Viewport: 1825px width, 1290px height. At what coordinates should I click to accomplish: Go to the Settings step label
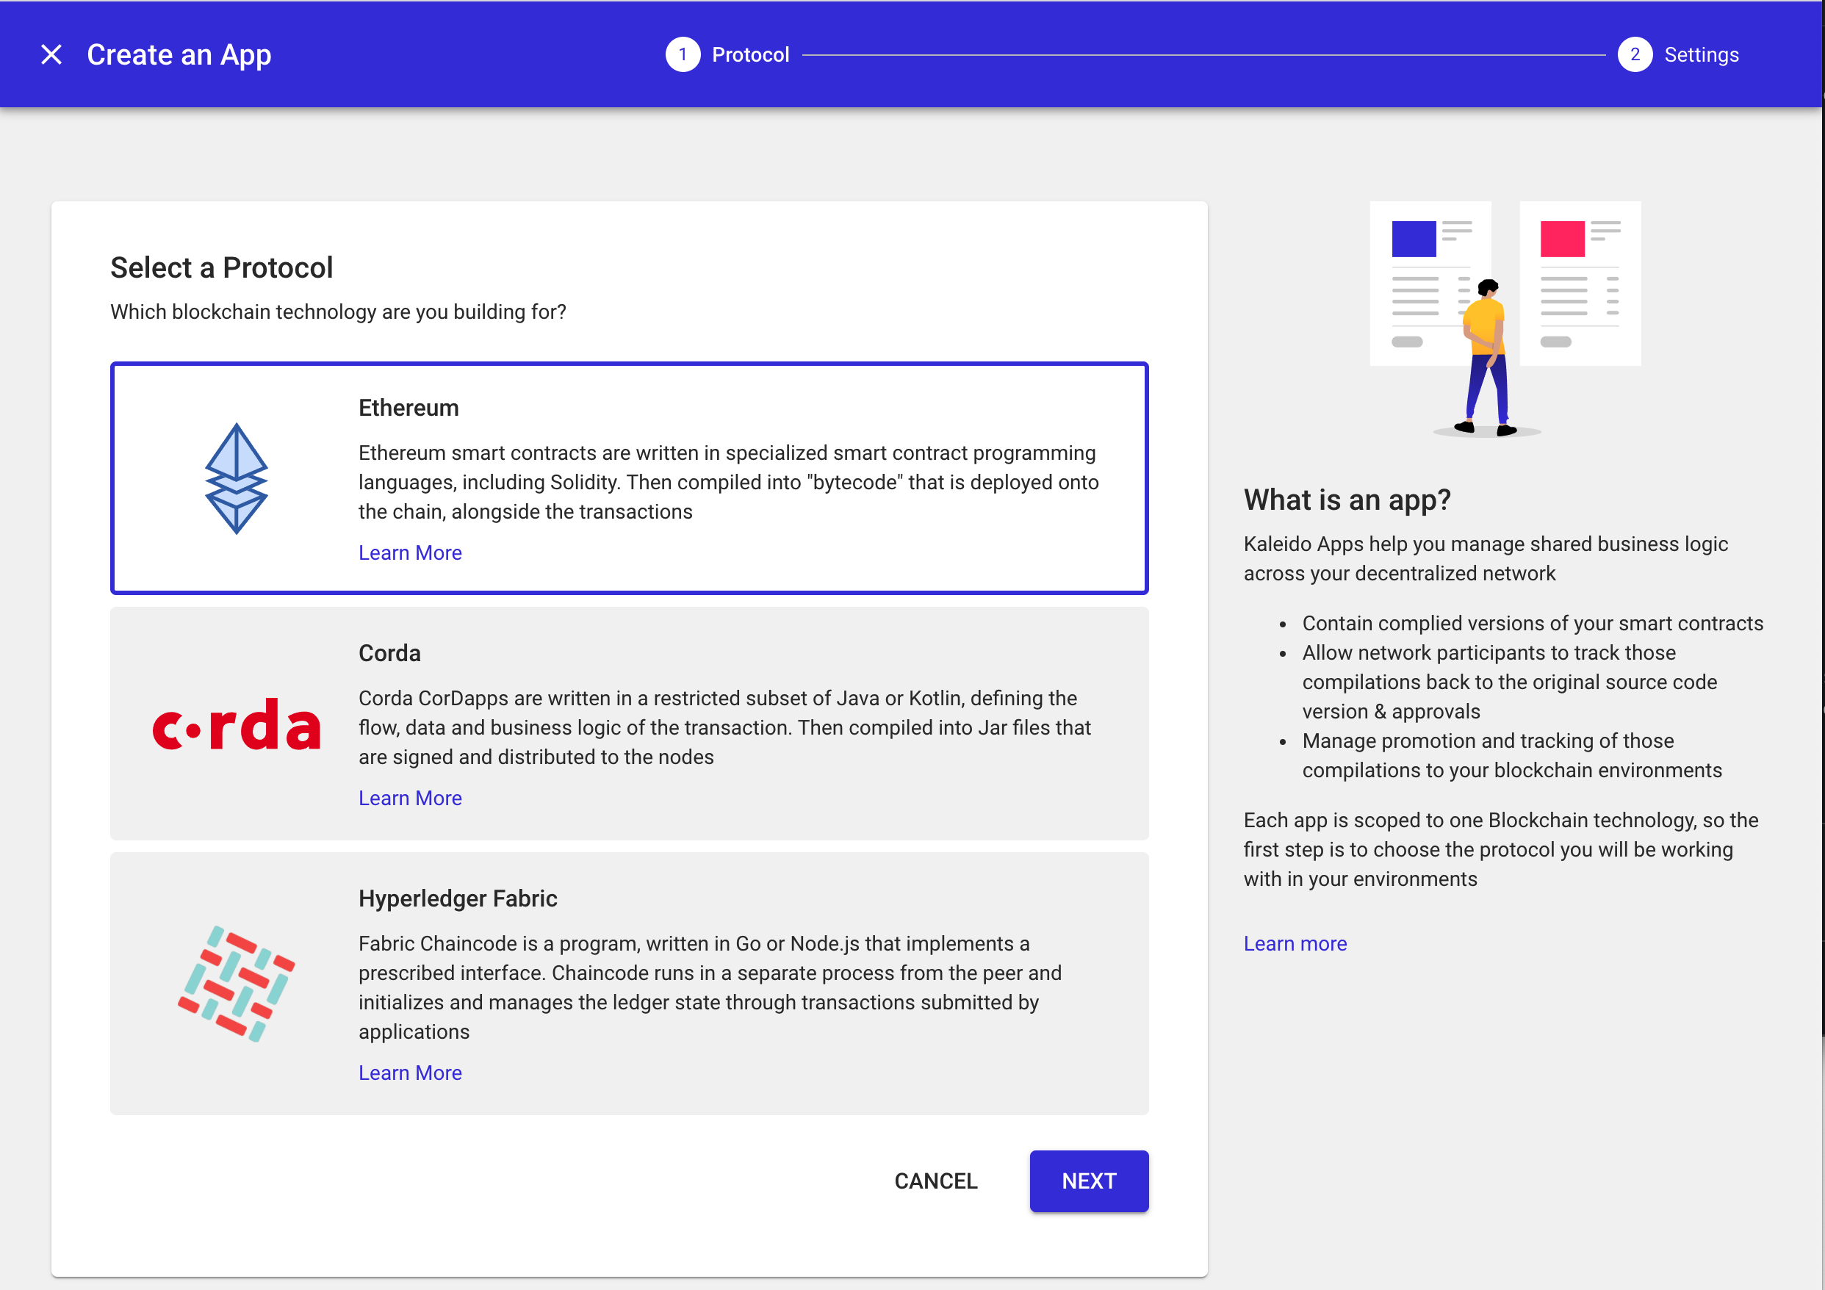click(1702, 54)
